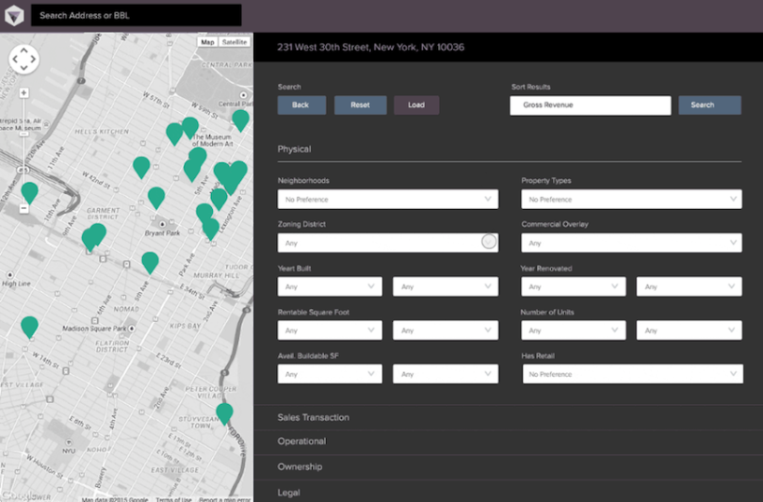Click the app logo icon
This screenshot has width=763, height=502.
[x=14, y=16]
